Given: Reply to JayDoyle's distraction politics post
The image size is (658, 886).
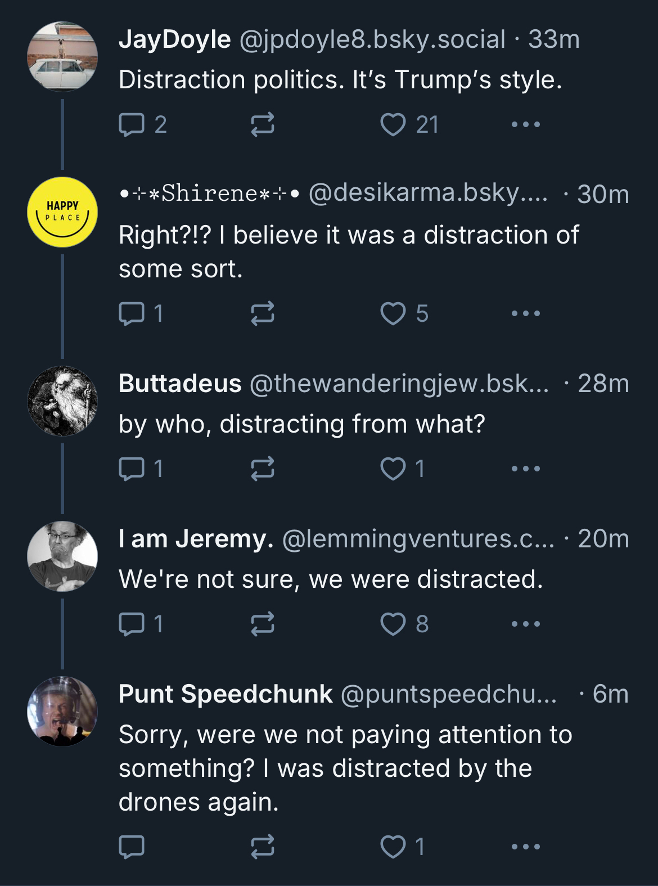Looking at the screenshot, I should pos(132,125).
